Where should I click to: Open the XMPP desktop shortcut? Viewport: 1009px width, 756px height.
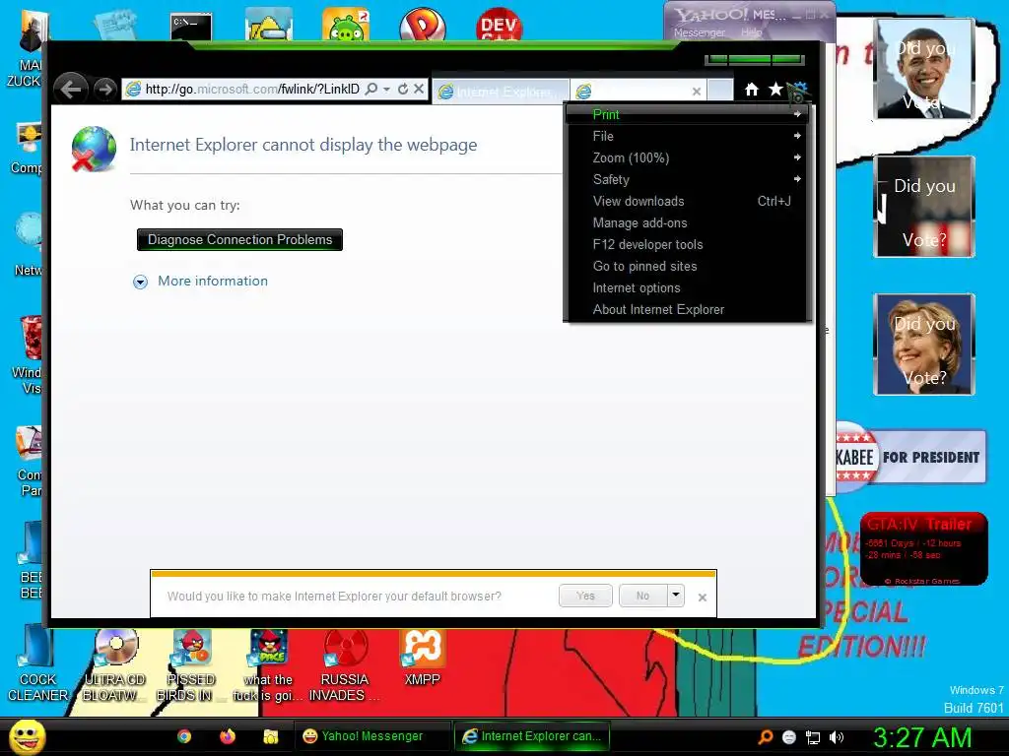pos(422,657)
